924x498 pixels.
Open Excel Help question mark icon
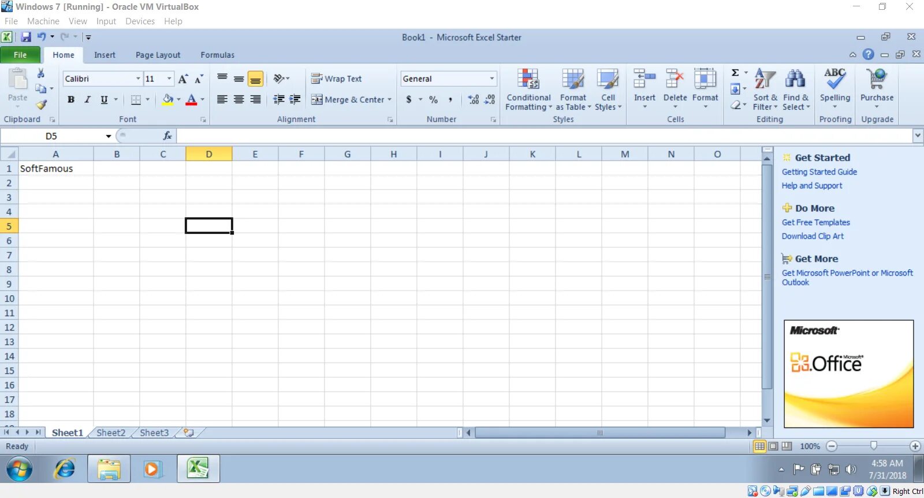click(868, 54)
